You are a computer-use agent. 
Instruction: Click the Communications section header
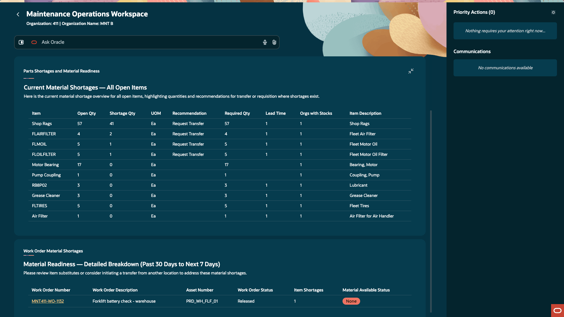pyautogui.click(x=472, y=51)
